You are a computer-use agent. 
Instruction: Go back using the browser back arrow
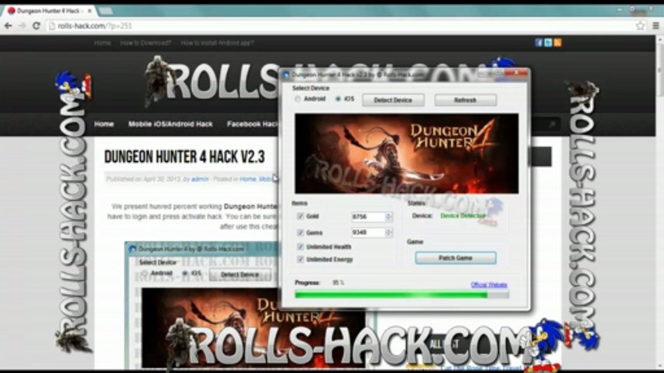[x=8, y=26]
